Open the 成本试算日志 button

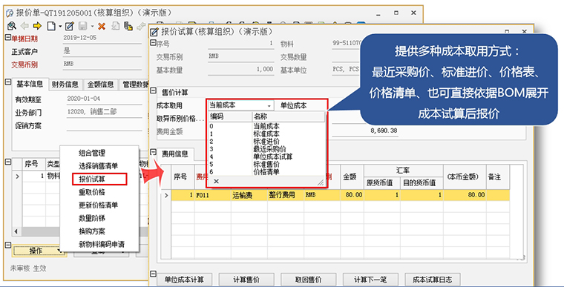tap(433, 280)
